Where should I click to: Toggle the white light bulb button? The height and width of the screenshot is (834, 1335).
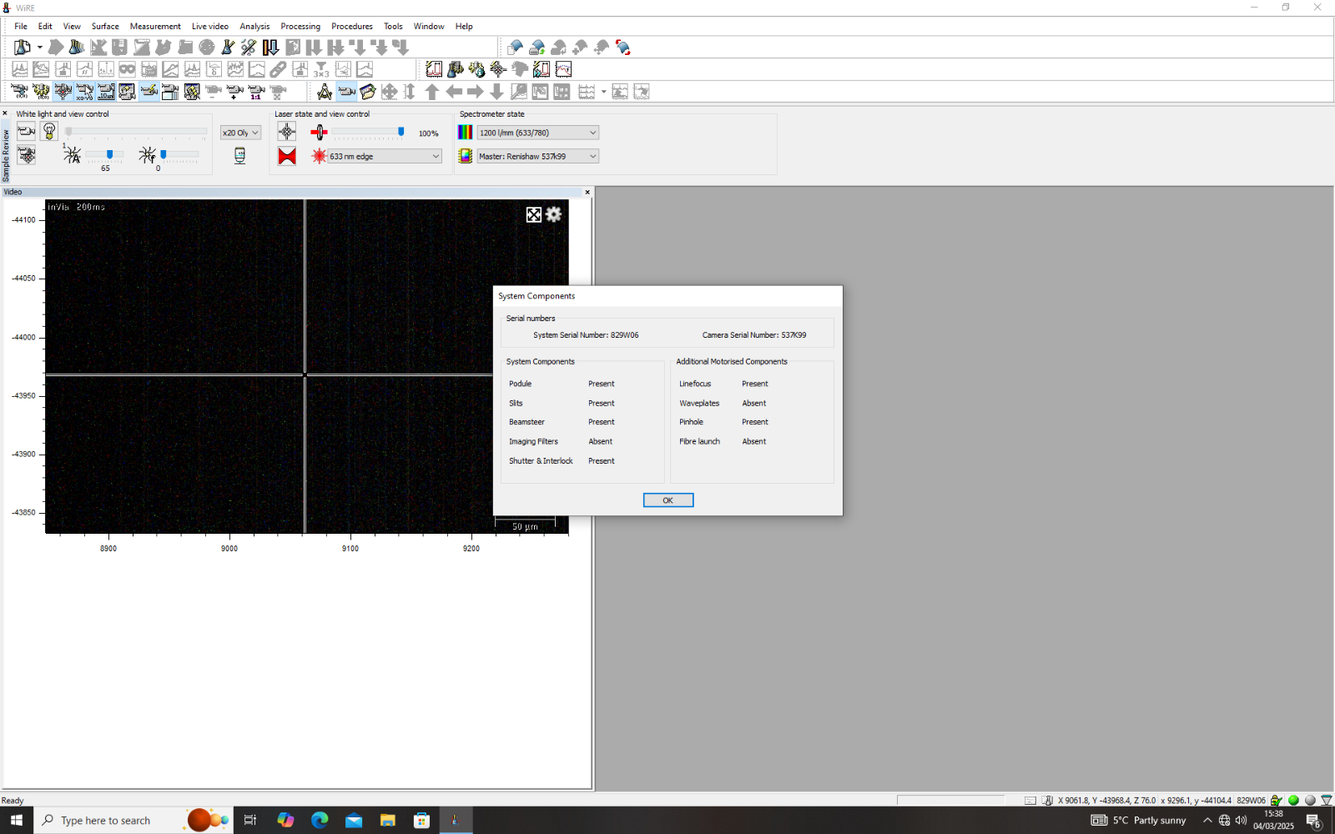pos(49,132)
